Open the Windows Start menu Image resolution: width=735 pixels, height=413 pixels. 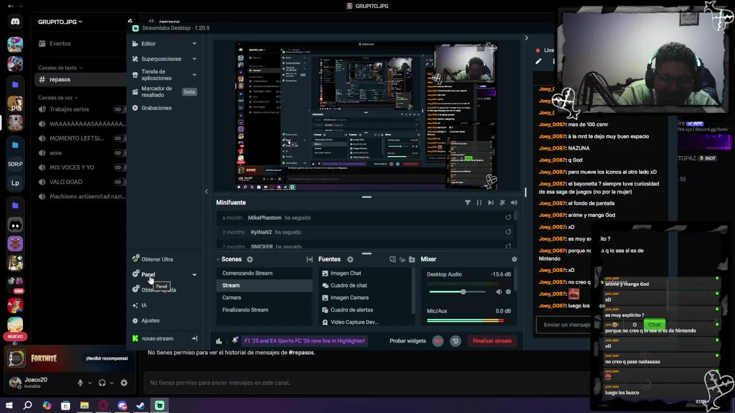pyautogui.click(x=9, y=406)
